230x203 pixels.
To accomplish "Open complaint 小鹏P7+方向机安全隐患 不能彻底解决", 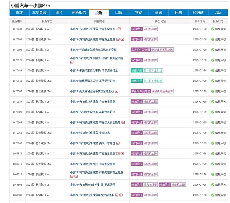I will [x=92, y=112].
